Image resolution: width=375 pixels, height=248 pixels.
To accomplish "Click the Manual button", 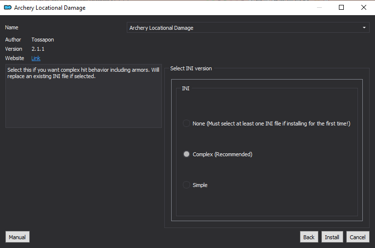I will [x=17, y=237].
